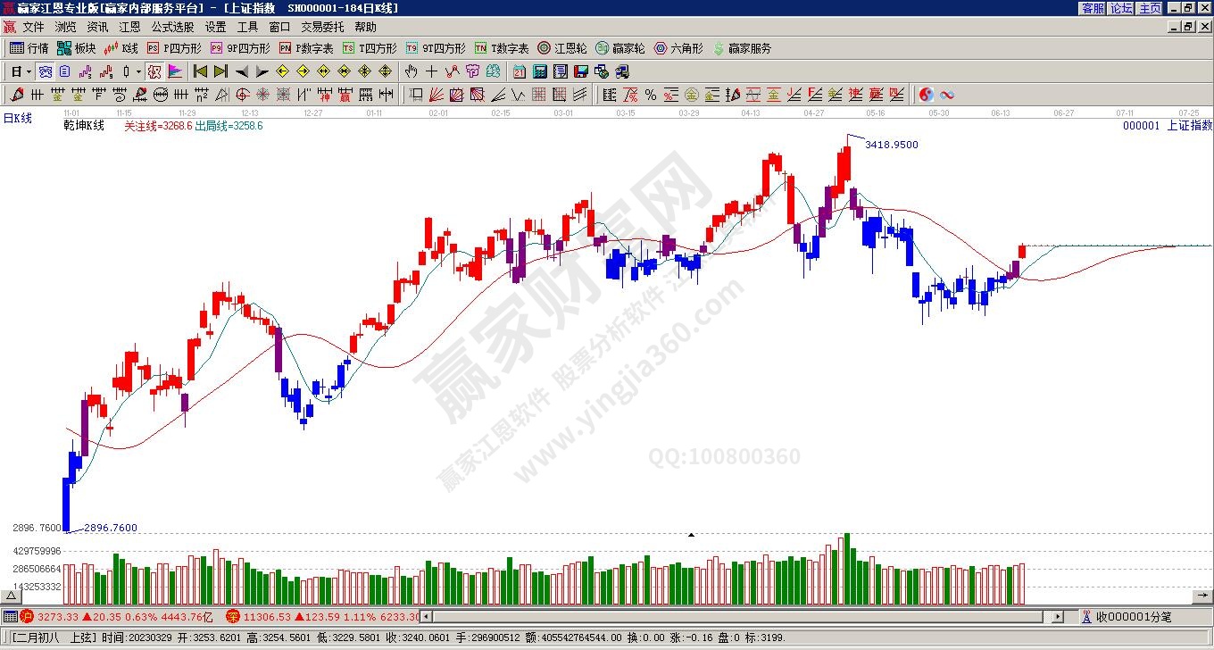1214x650 pixels.
Task: Open the 六角形 hexagon chart tool
Action: pyautogui.click(x=678, y=48)
